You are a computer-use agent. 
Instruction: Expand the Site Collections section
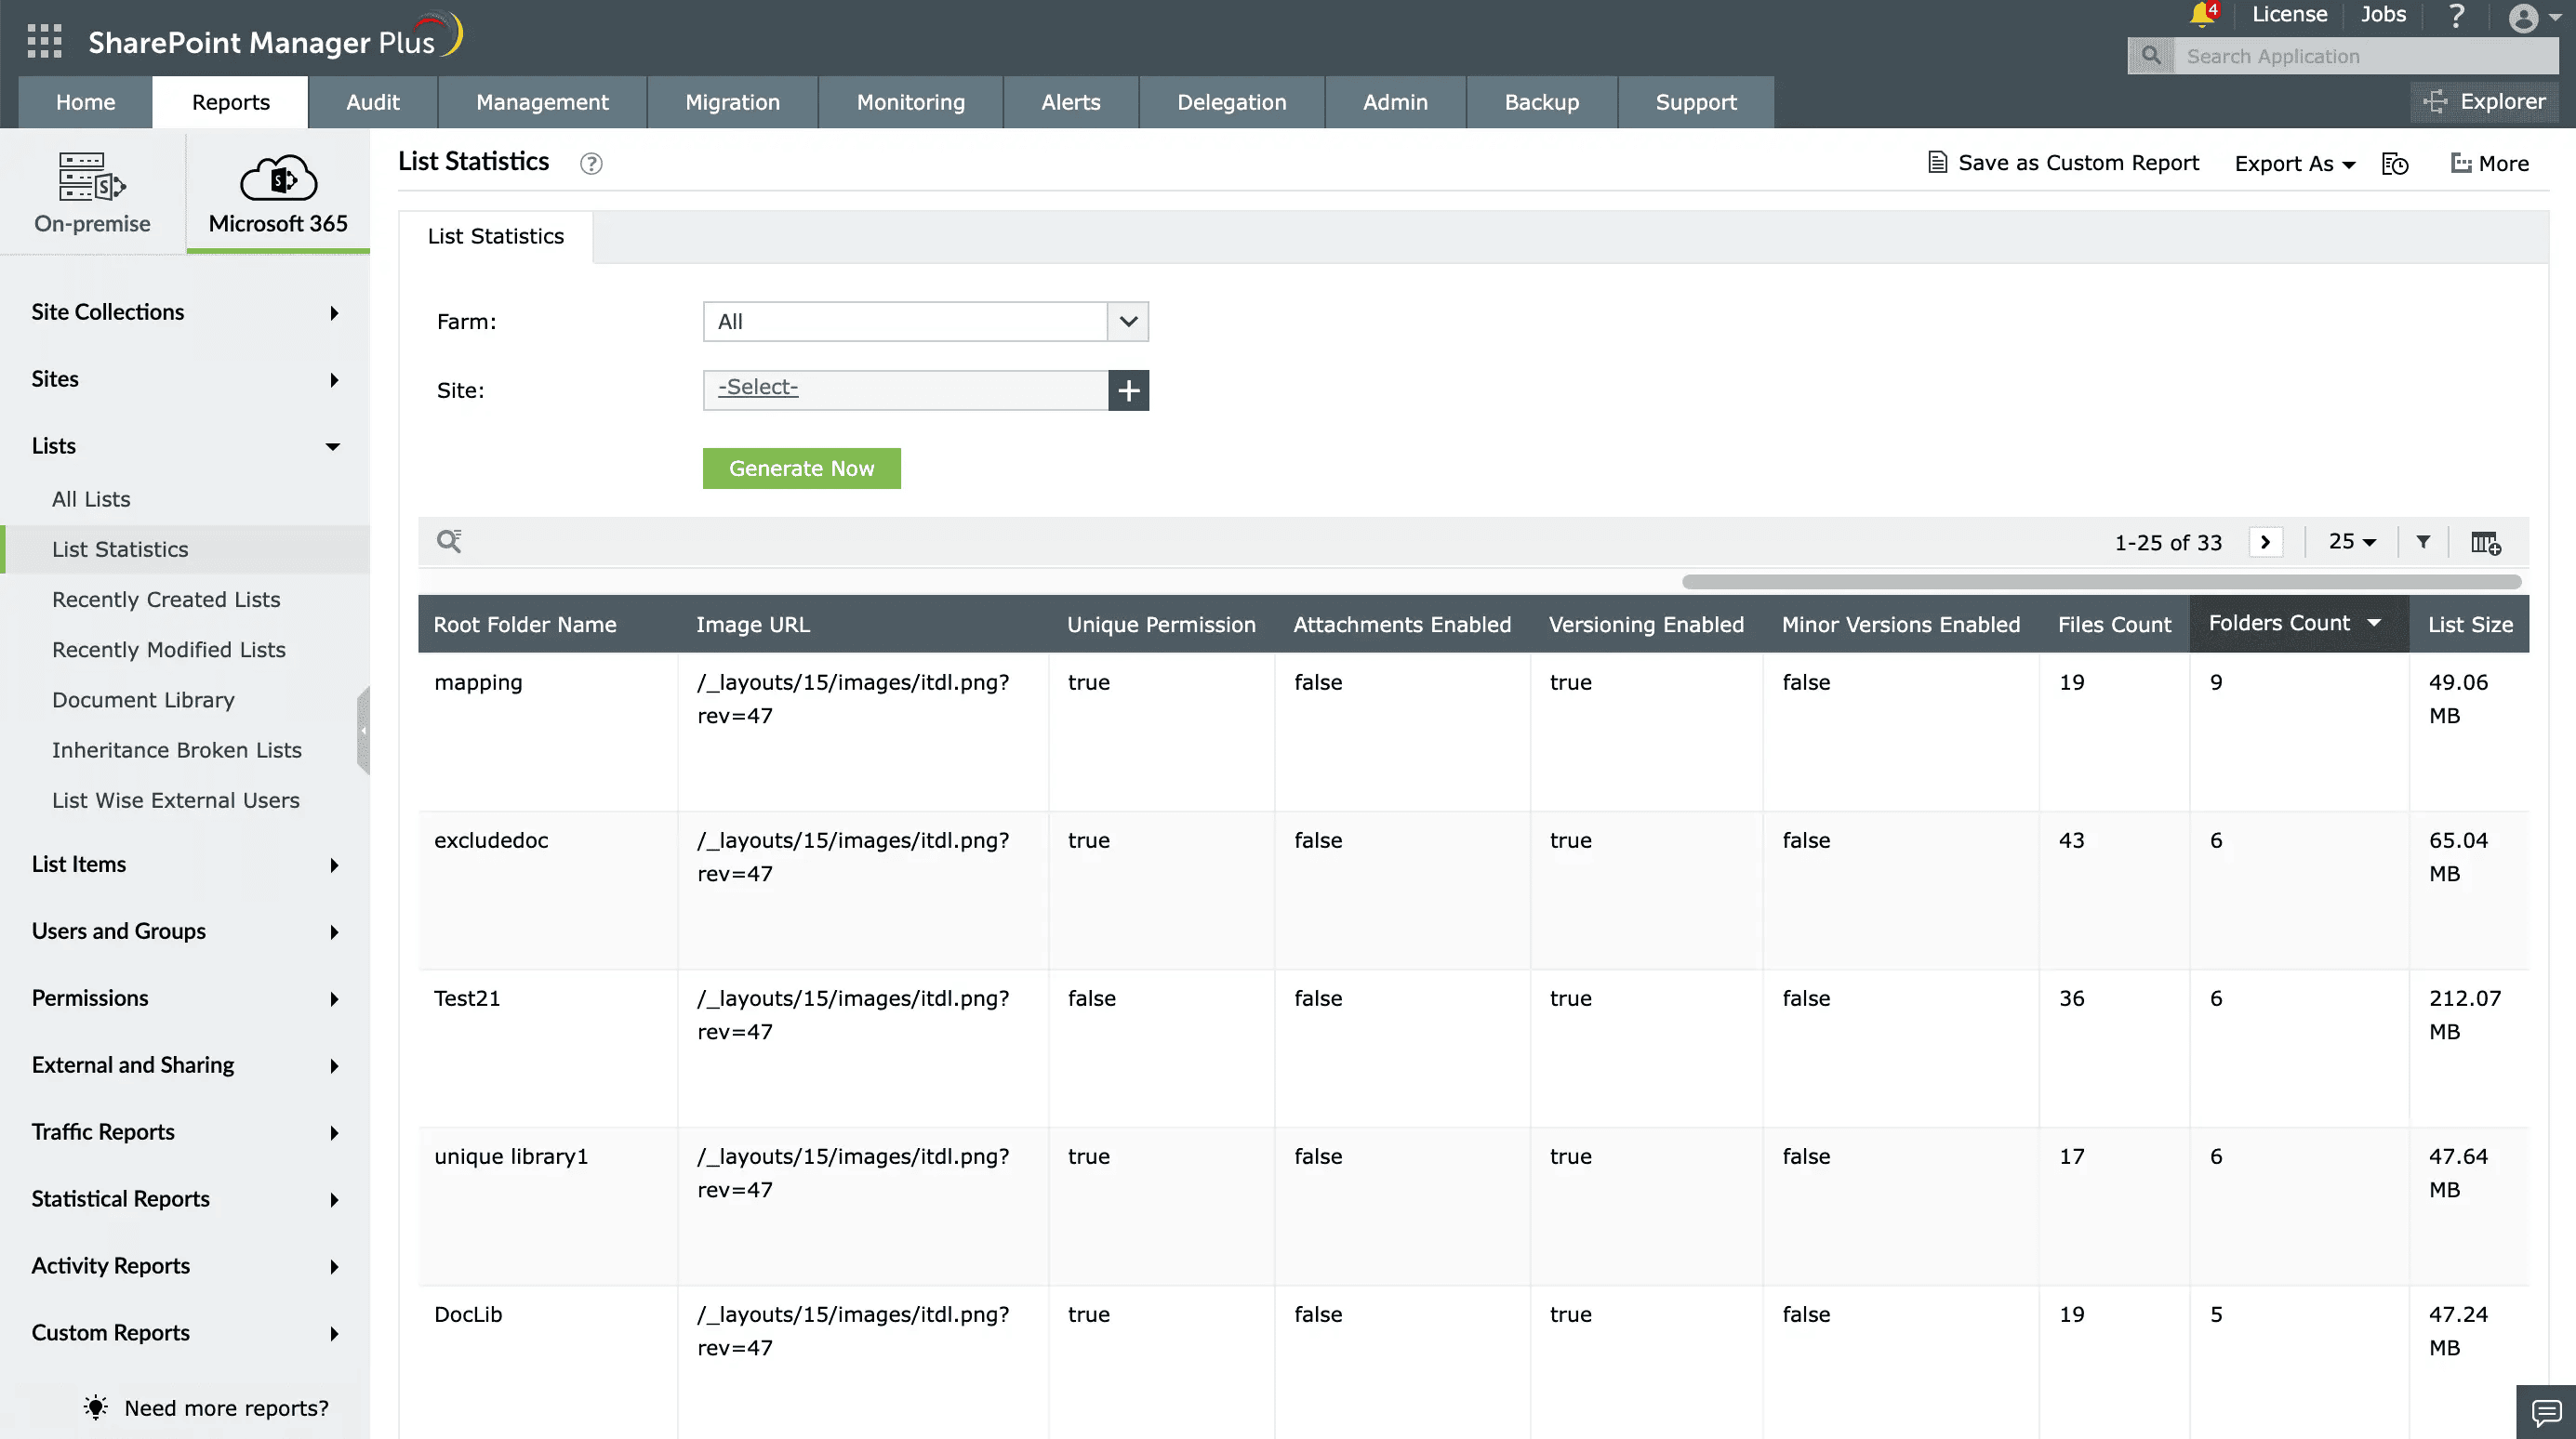point(185,311)
